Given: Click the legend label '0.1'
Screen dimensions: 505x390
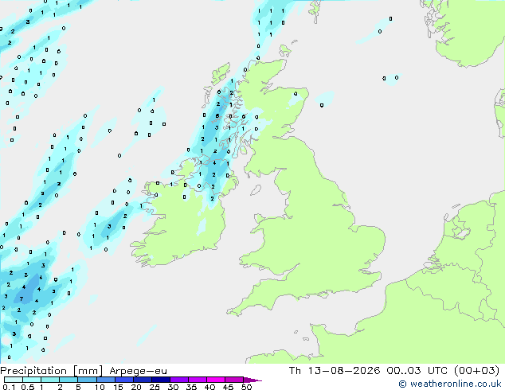Looking at the screenshot, I should (x=9, y=387).
